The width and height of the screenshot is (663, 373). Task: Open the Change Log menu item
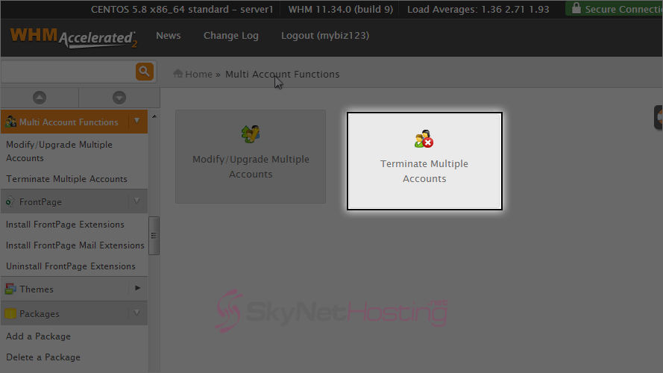pyautogui.click(x=231, y=36)
